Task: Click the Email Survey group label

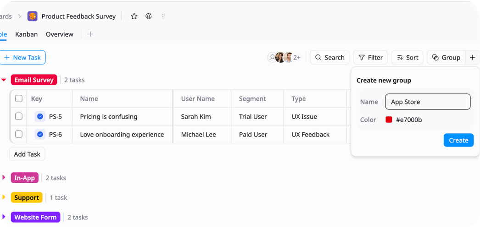Action: tap(34, 80)
